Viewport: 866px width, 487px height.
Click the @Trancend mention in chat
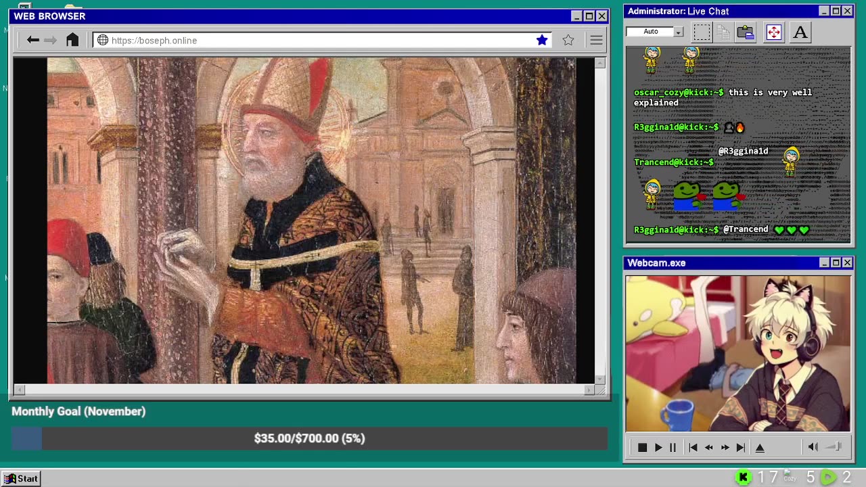(x=746, y=229)
